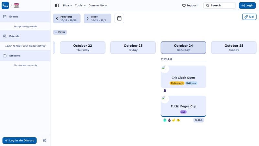The width and height of the screenshot is (259, 146).
Task: Copy the iCal link
Action: [249, 17]
